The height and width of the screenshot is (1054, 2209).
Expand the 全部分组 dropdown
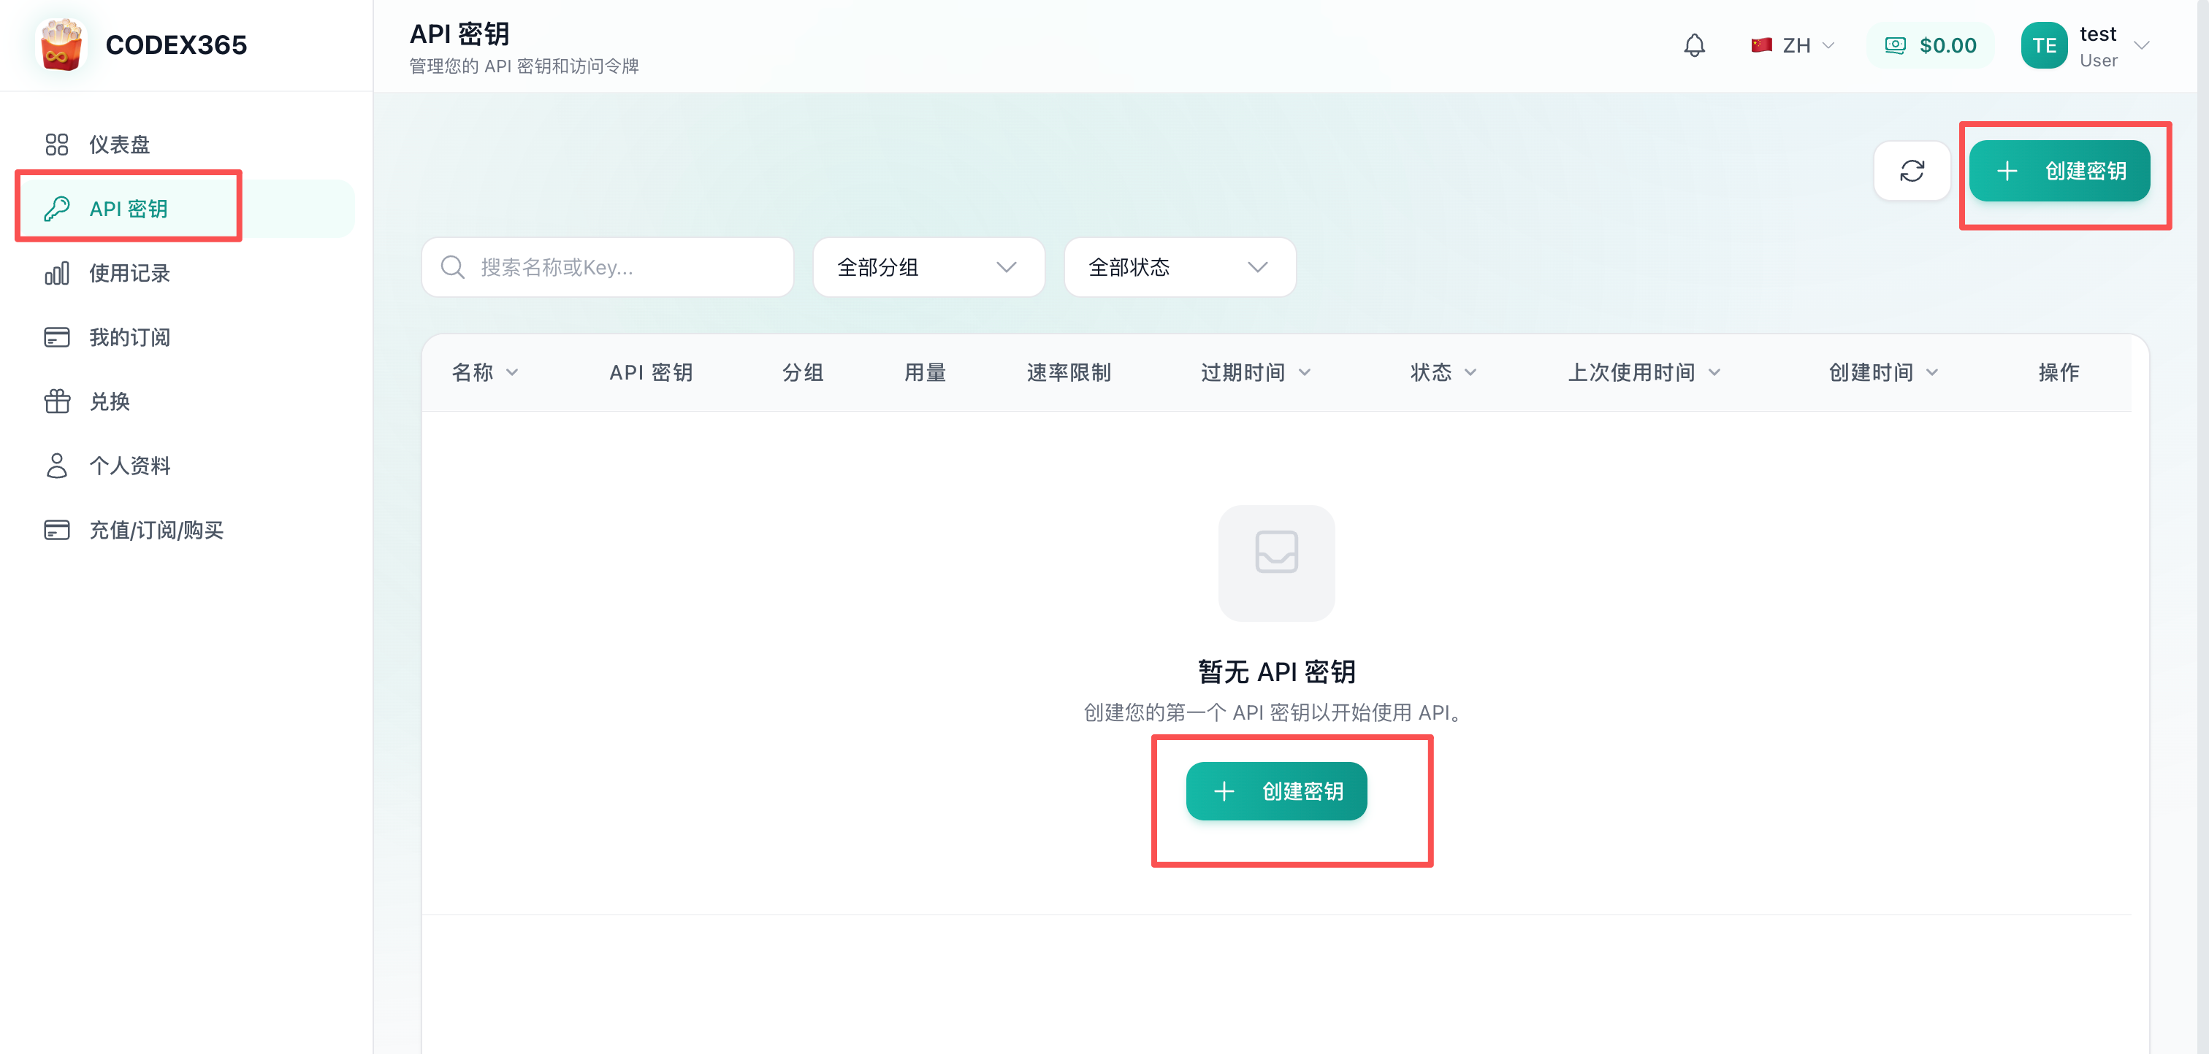(928, 267)
